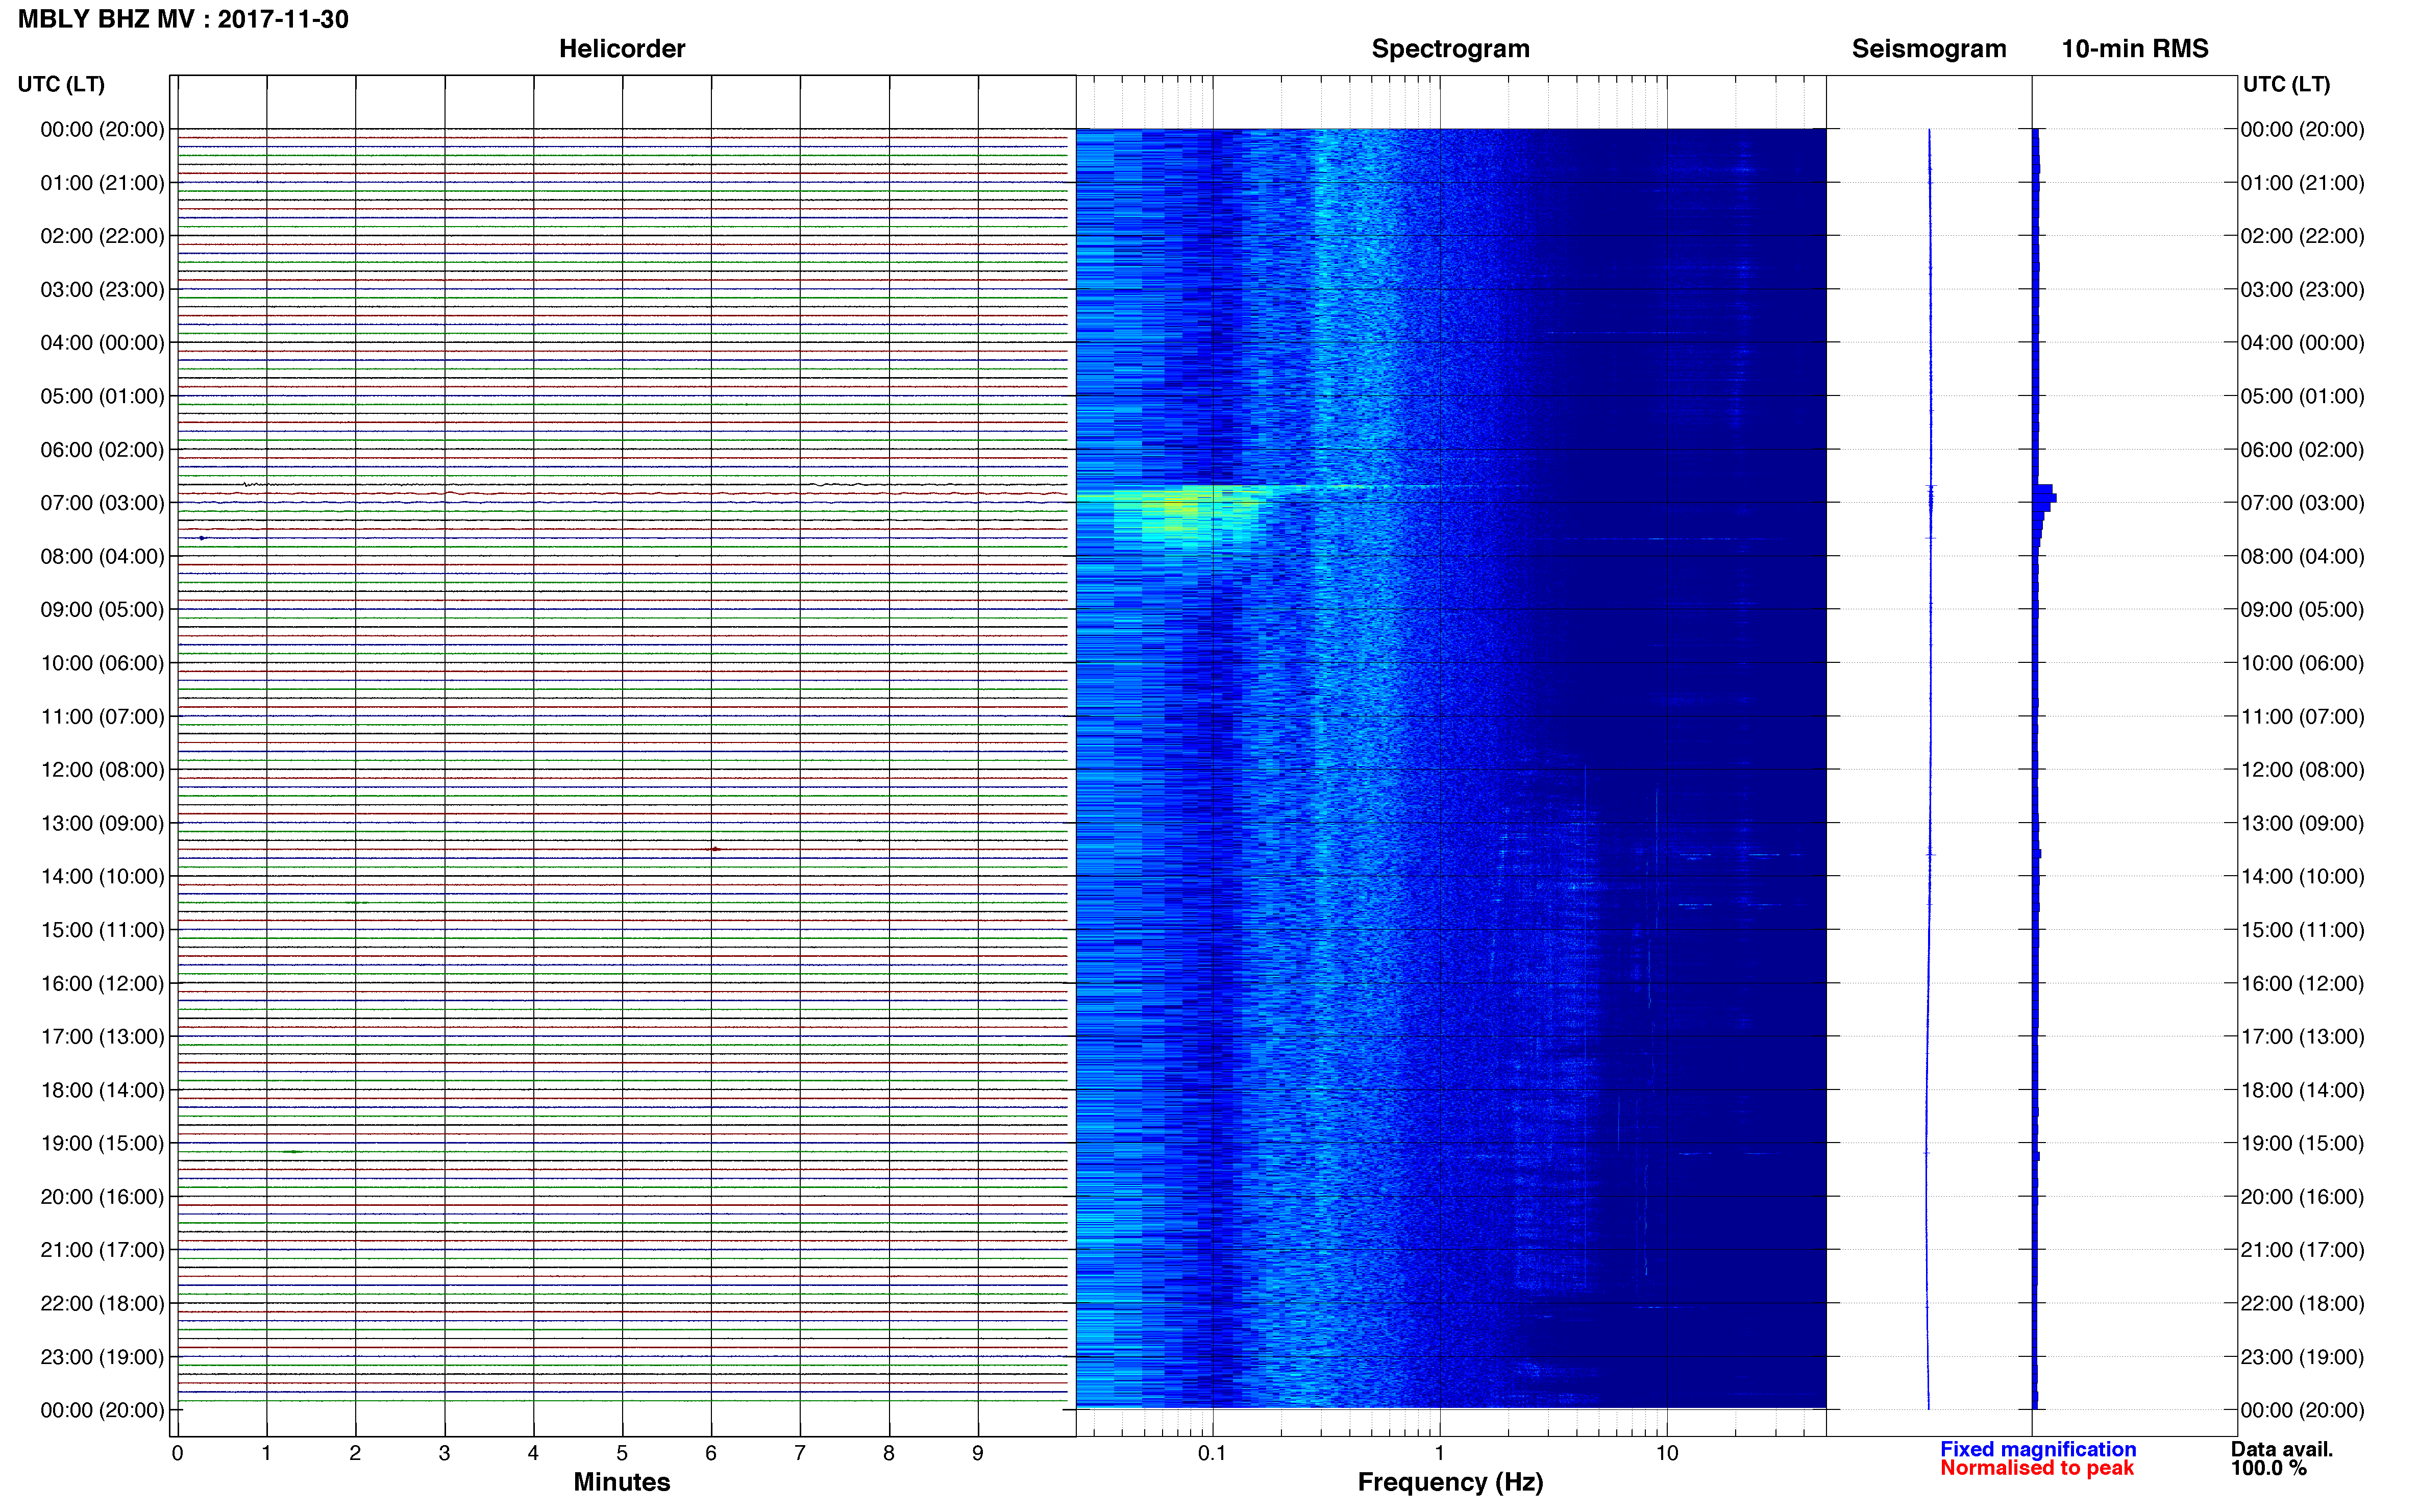2419x1512 pixels.
Task: Click 09:00 (05:00) on the RMS panel time axis
Action: click(x=2302, y=610)
